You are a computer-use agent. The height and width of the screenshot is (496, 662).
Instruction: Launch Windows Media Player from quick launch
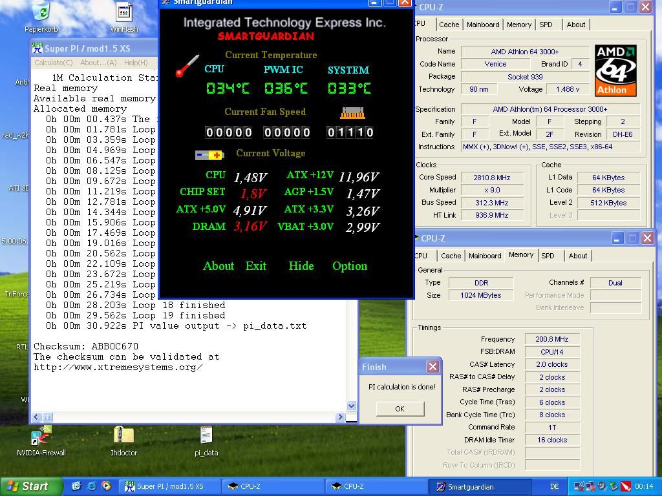pyautogui.click(x=106, y=486)
